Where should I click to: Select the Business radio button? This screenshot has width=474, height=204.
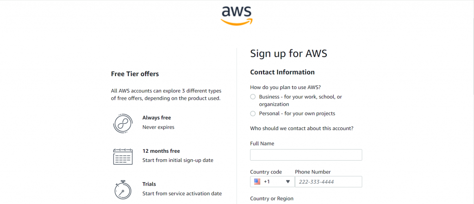pyautogui.click(x=253, y=97)
